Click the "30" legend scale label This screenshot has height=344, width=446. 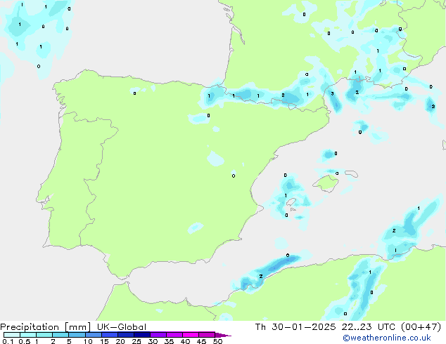153,341
